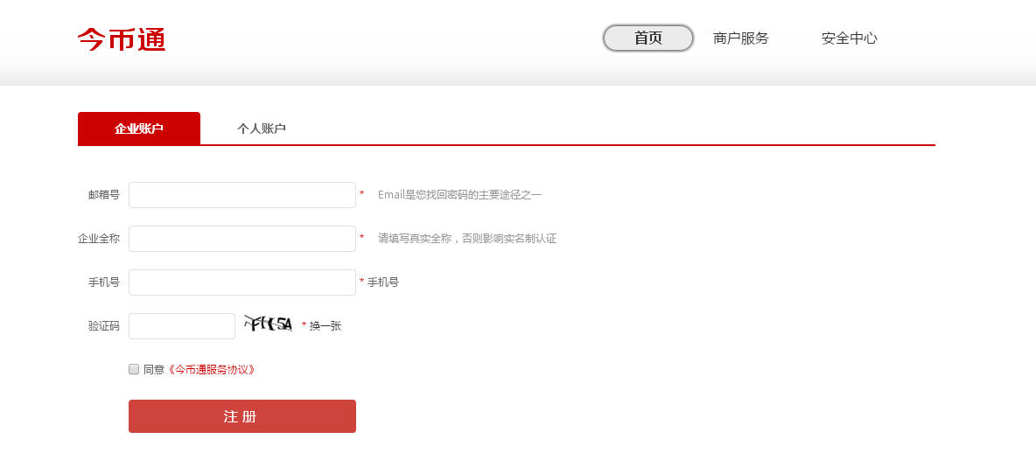
Task: Open the 安全中心 navigation item
Action: [849, 38]
